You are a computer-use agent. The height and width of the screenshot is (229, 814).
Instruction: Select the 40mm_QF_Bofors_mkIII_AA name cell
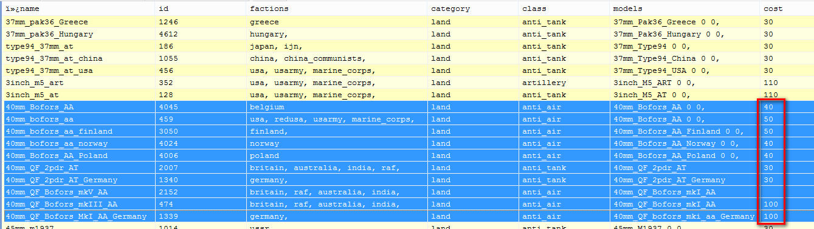pos(79,204)
